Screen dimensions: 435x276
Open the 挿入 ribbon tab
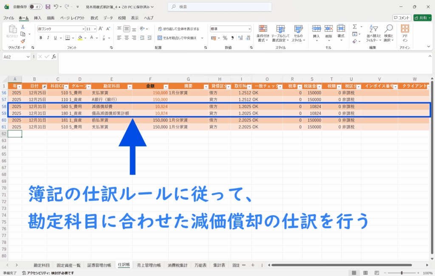click(x=37, y=18)
